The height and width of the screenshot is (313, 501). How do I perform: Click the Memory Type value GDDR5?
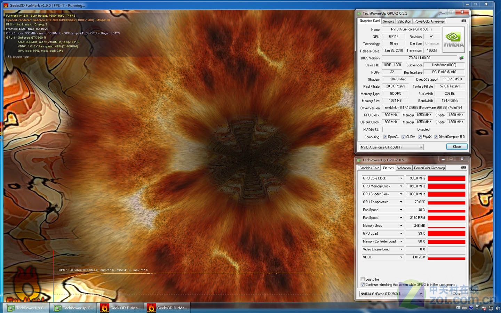[395, 94]
